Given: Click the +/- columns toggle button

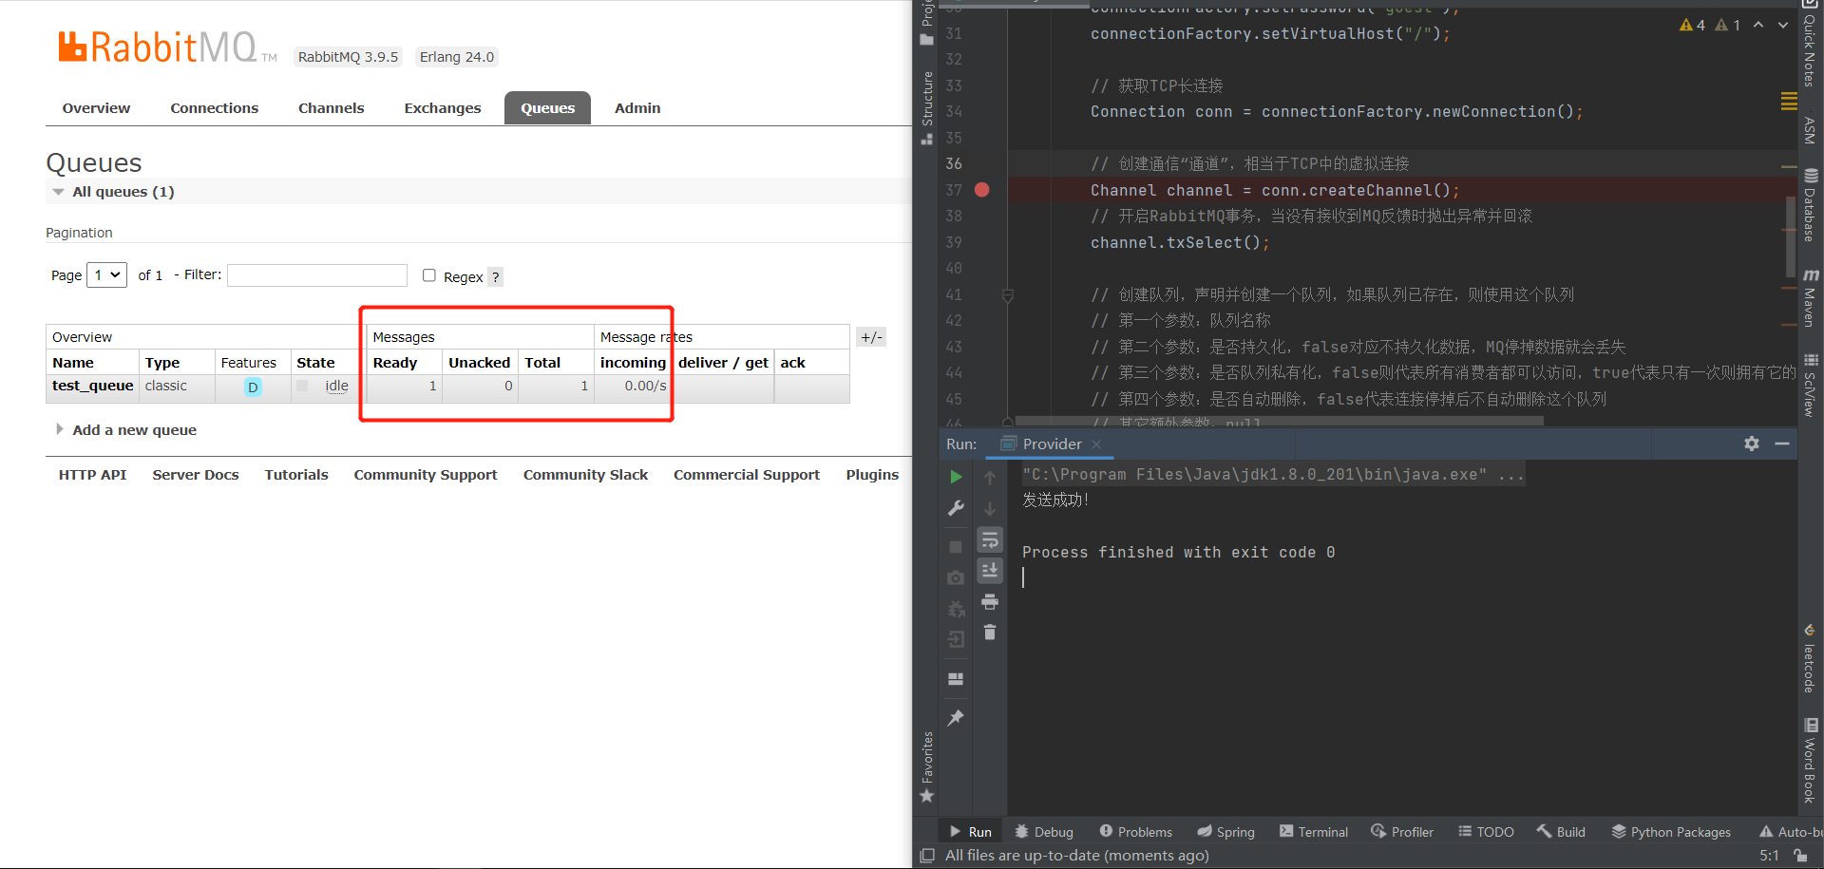Looking at the screenshot, I should click(x=871, y=337).
